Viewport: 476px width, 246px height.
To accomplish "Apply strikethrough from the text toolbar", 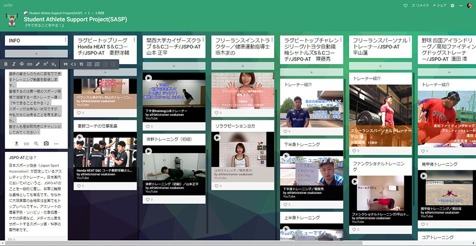I will pos(22,64).
